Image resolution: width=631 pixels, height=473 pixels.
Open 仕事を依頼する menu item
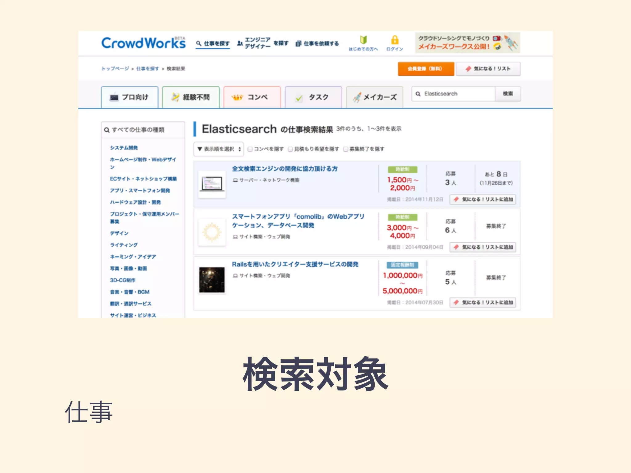coord(317,43)
